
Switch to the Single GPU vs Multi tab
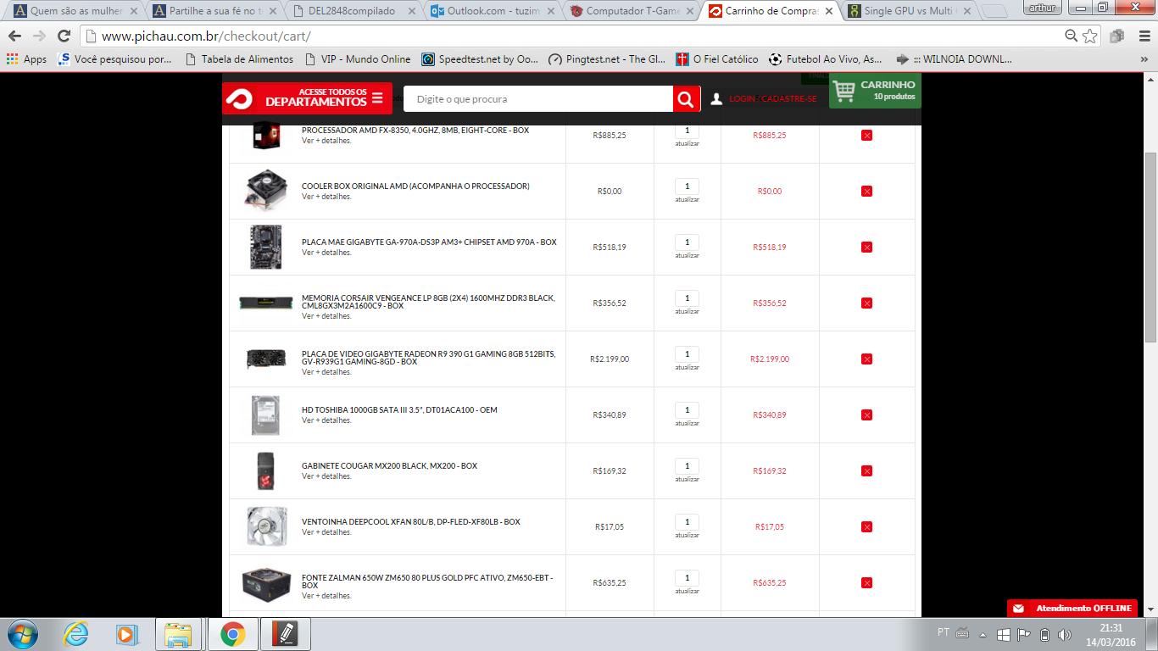click(x=910, y=12)
